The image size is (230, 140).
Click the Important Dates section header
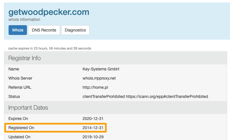(28, 108)
